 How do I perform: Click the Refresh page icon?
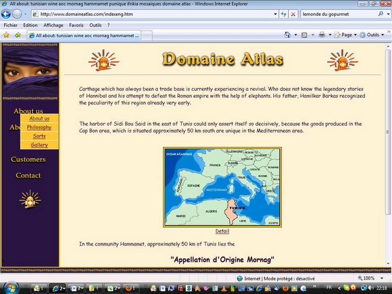[x=284, y=14]
